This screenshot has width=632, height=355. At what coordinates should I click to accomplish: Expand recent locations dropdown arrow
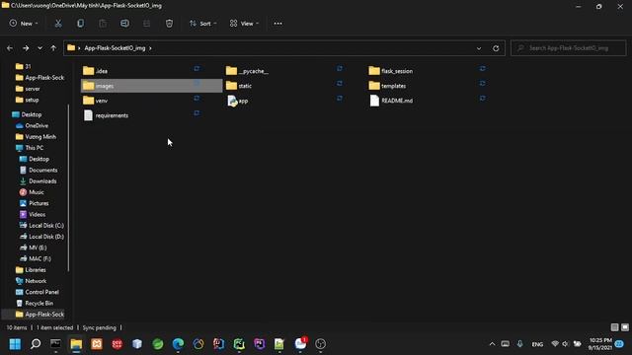click(x=39, y=48)
